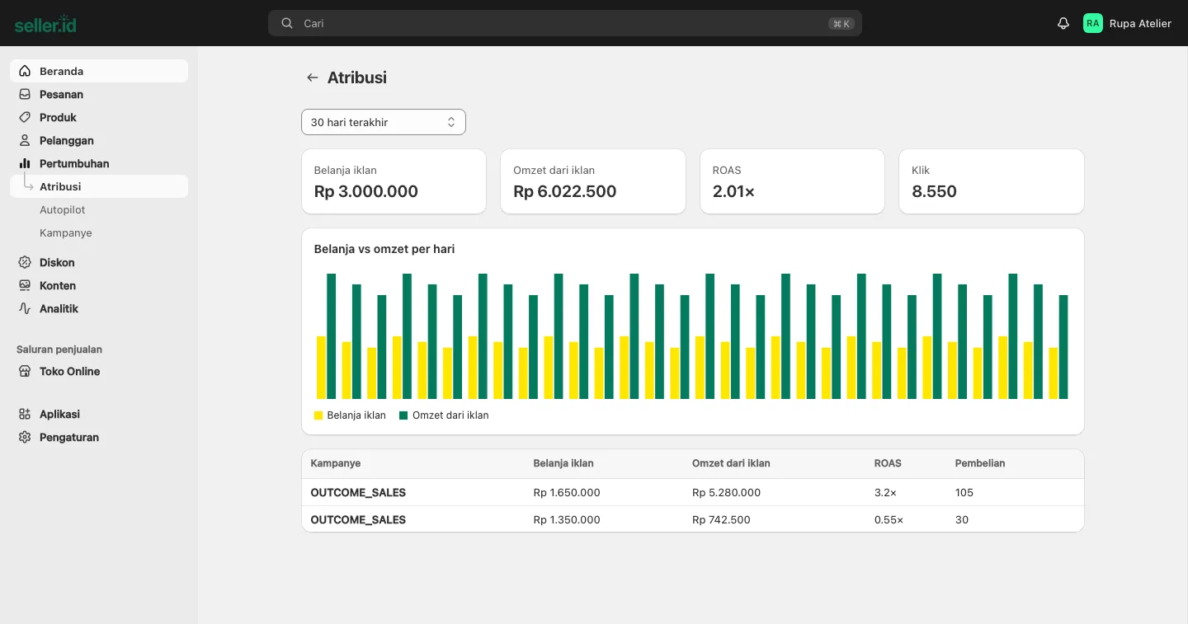Image resolution: width=1188 pixels, height=624 pixels.
Task: Click the Rp 3.000.000 summary value
Action: tap(366, 191)
